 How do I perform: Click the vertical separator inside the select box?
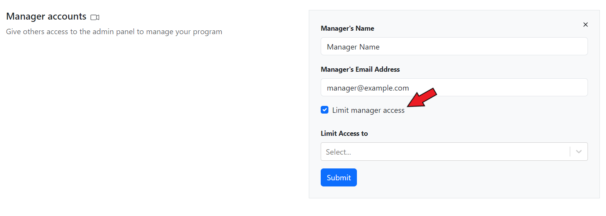(570, 152)
